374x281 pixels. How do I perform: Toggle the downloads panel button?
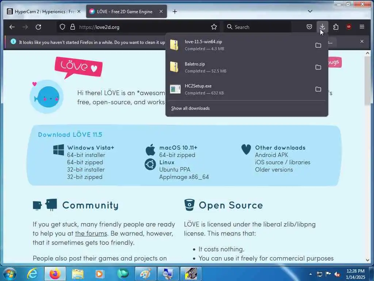tap(322, 26)
